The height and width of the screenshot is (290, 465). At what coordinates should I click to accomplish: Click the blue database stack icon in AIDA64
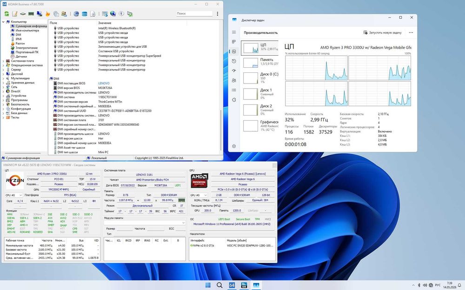point(85,13)
